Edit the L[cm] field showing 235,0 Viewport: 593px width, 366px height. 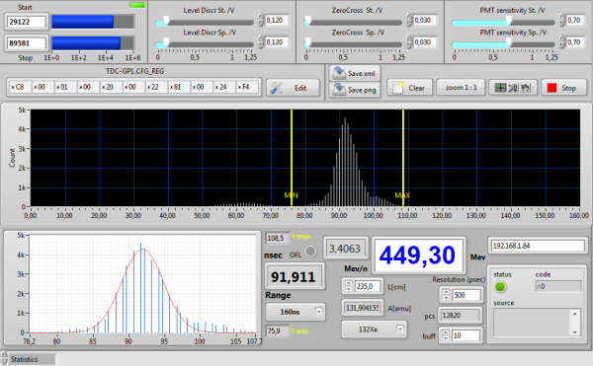click(x=369, y=286)
